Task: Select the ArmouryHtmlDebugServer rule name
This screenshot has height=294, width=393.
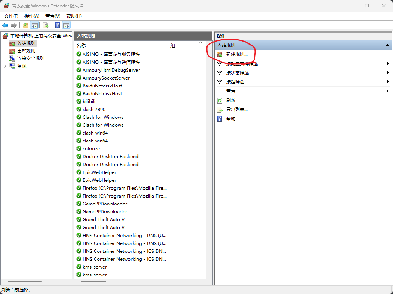Action: click(111, 70)
